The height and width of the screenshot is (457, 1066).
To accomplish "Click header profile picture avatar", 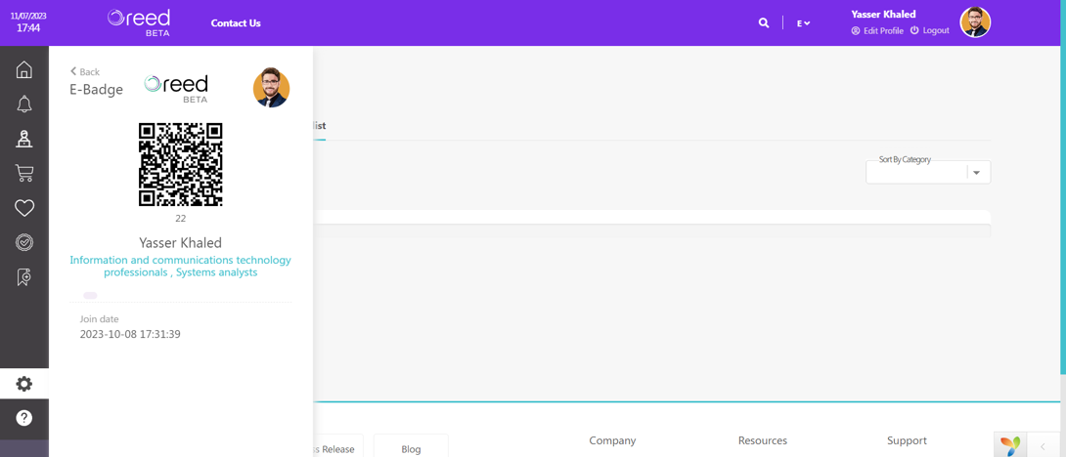I will tap(975, 22).
